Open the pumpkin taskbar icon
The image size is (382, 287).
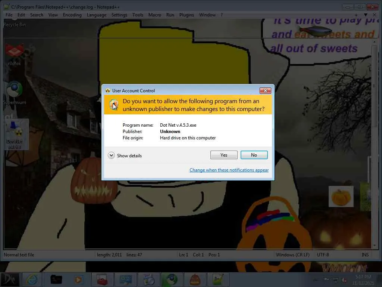[x=195, y=280]
